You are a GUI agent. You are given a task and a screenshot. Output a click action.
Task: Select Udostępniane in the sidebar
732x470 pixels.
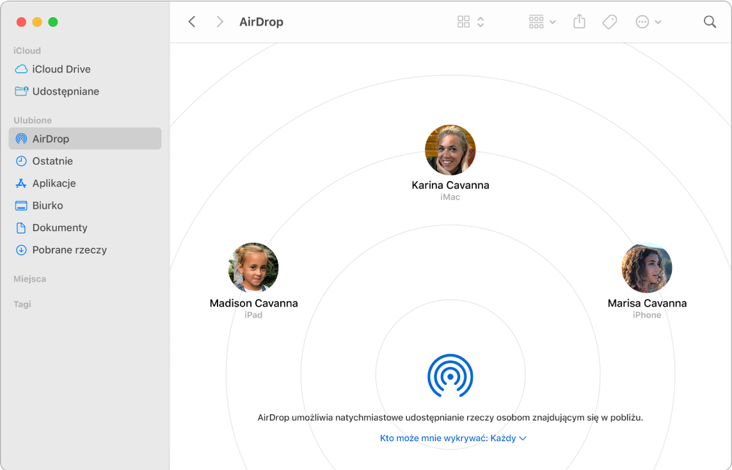(x=85, y=91)
